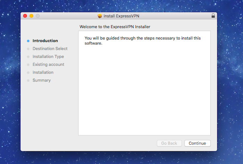This screenshot has width=243, height=164.
Task: Select the Introduction step
Action: point(45,41)
